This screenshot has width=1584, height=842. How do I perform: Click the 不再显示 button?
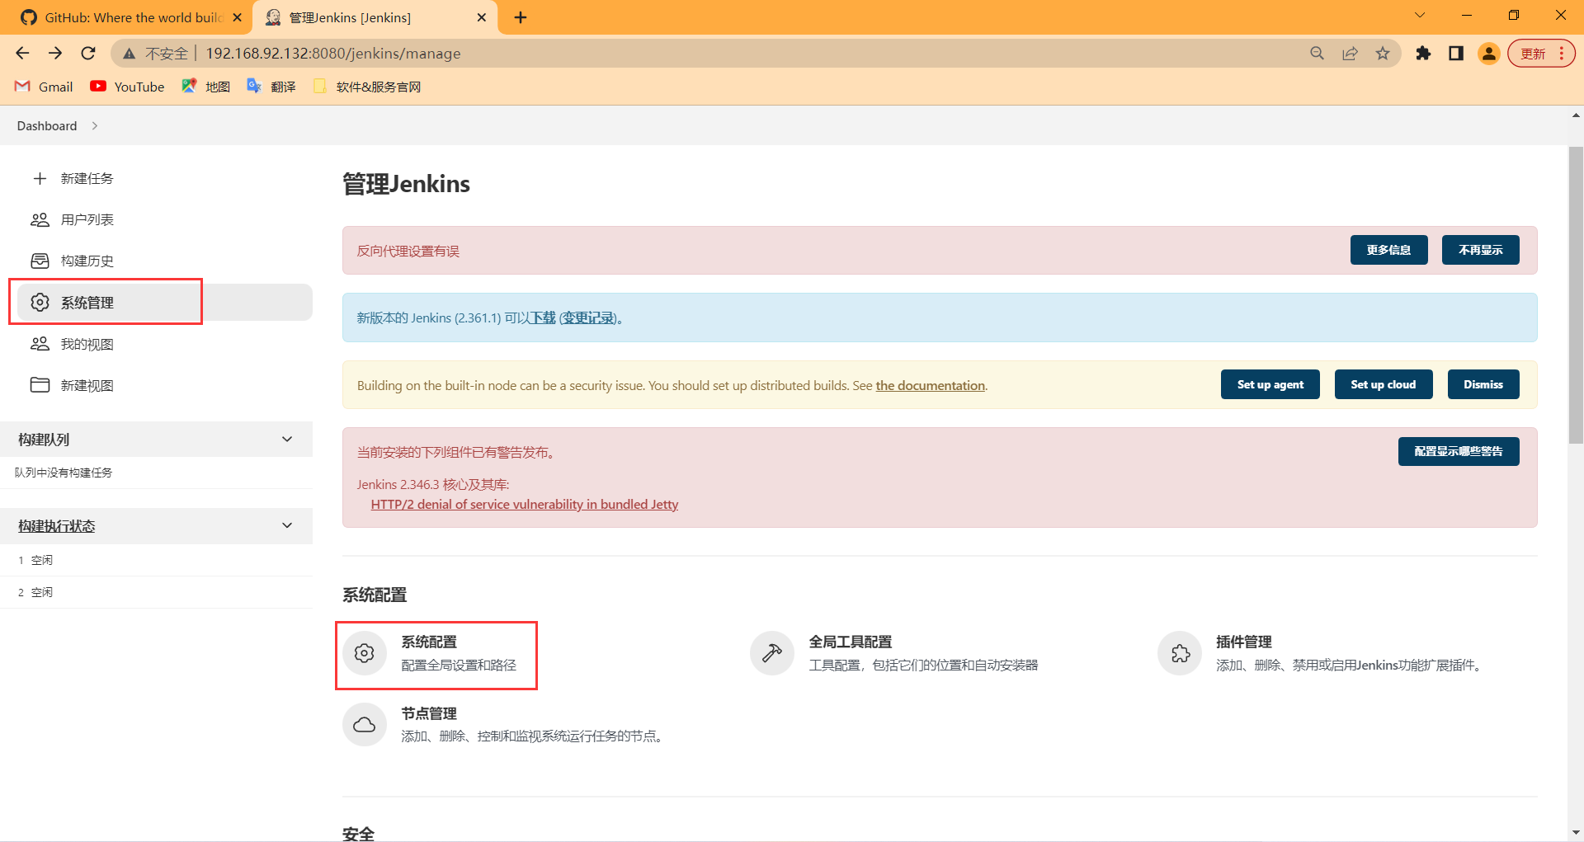point(1480,250)
